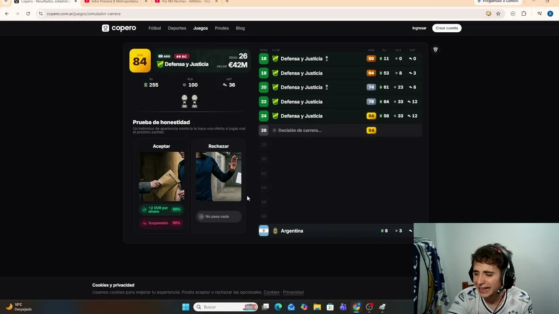Select the '+2 OVR por dinero' outcome
Image resolution: width=559 pixels, height=314 pixels.
(161, 210)
